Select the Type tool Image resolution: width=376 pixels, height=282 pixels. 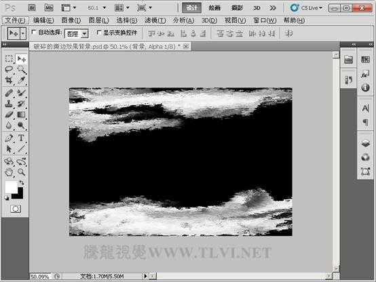click(x=22, y=138)
